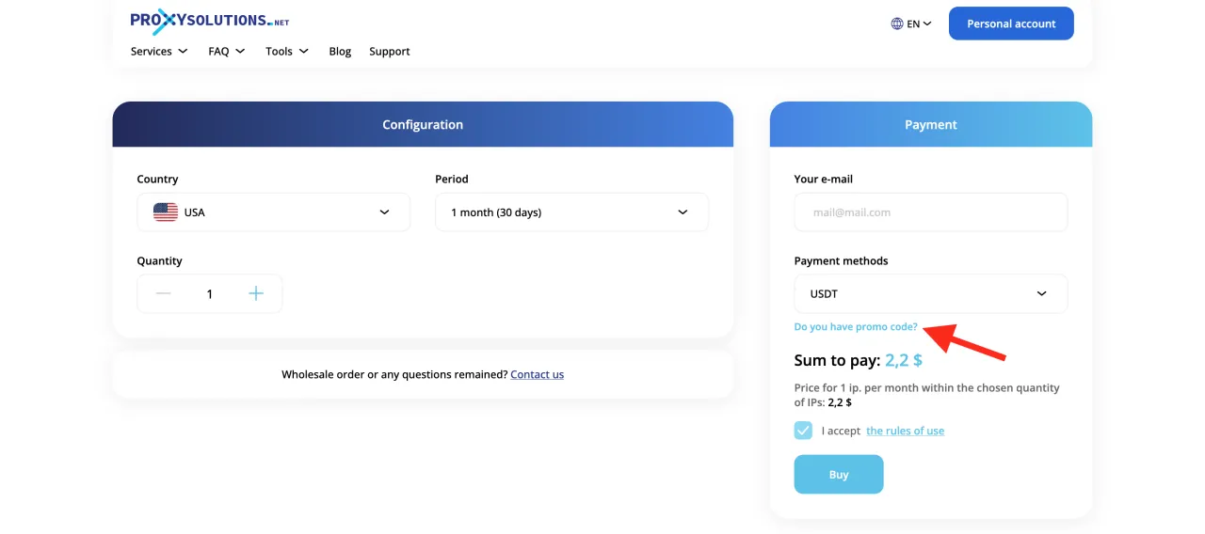Expand the Period dropdown
This screenshot has width=1205, height=534.
point(571,212)
